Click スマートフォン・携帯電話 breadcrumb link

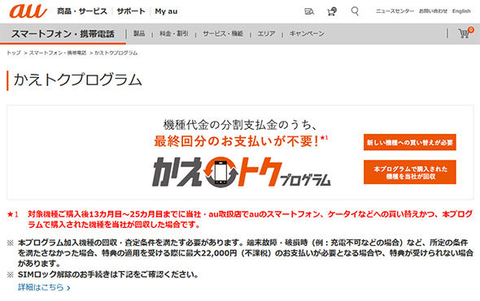58,53
